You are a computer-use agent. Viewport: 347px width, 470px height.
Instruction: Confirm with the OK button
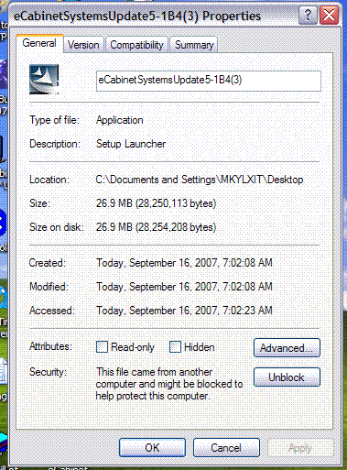tap(152, 448)
